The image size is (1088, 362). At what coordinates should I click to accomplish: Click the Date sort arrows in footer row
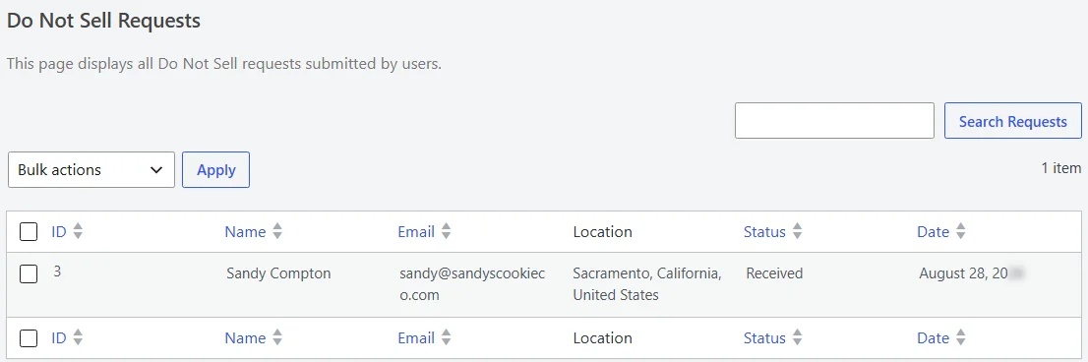(960, 337)
